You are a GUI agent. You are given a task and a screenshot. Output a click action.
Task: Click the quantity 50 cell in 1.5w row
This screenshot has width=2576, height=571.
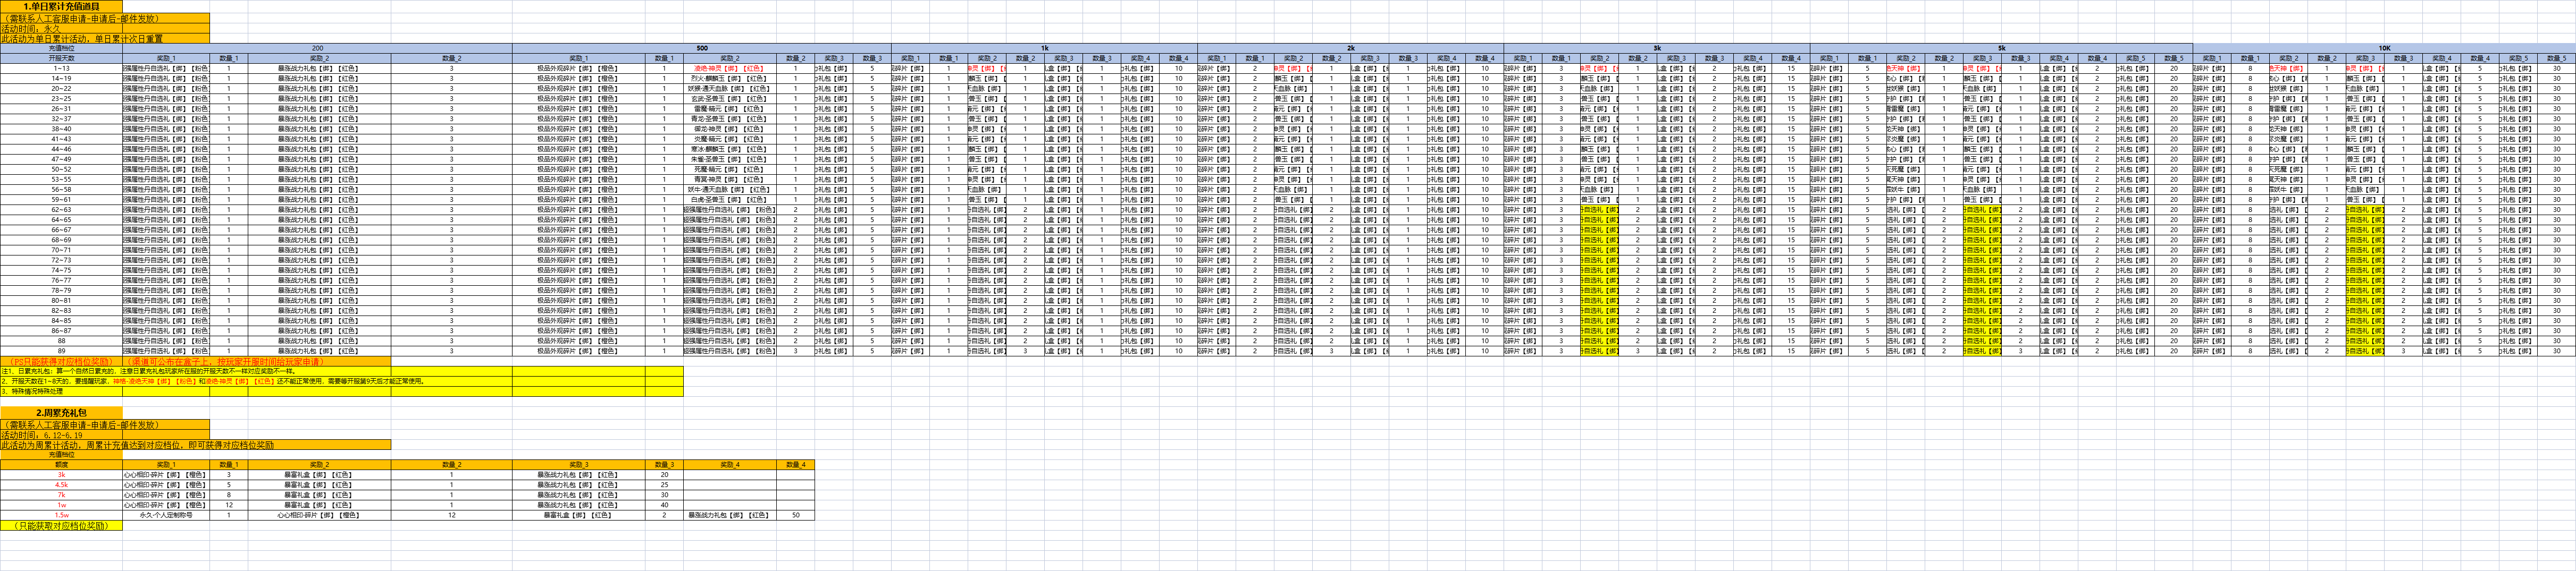pyautogui.click(x=795, y=515)
